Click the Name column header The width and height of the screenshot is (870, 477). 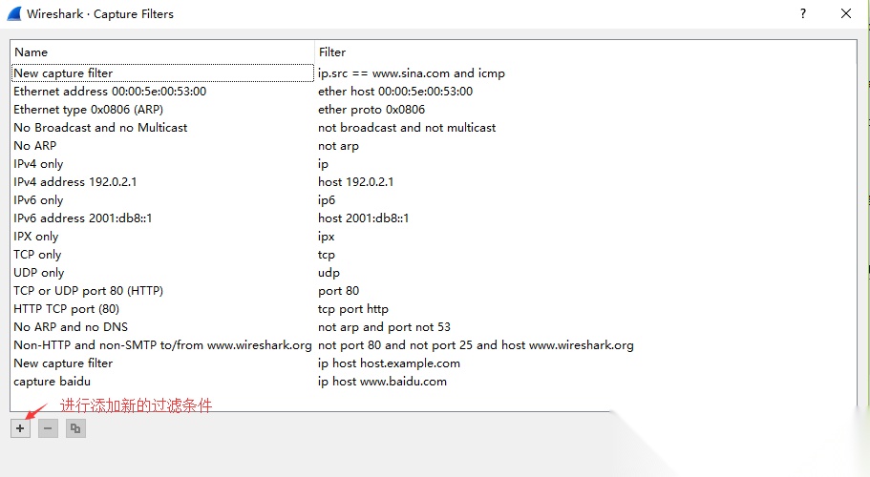tap(162, 52)
